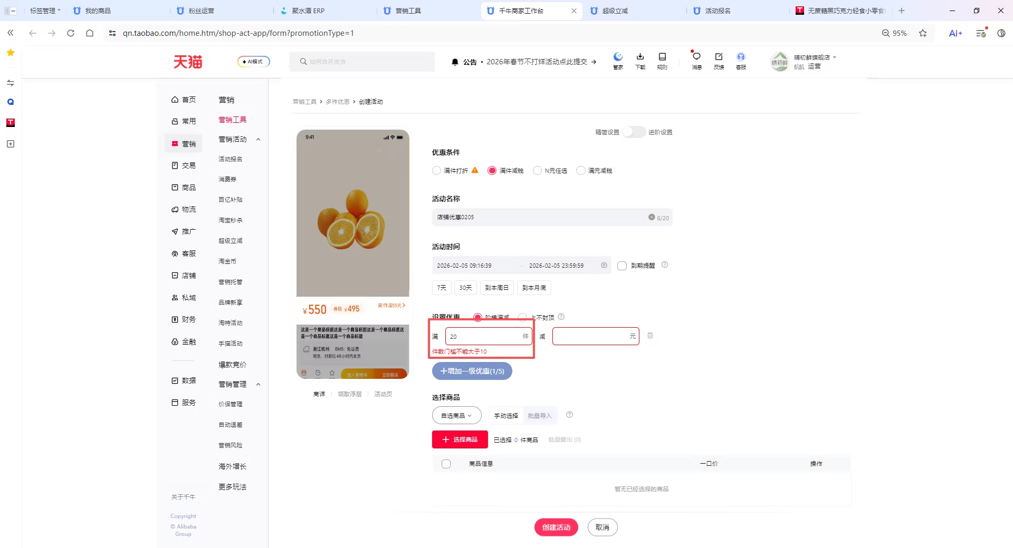Toggle the 精简设置/进阶设置 switch
The width and height of the screenshot is (1013, 548).
pyautogui.click(x=634, y=132)
